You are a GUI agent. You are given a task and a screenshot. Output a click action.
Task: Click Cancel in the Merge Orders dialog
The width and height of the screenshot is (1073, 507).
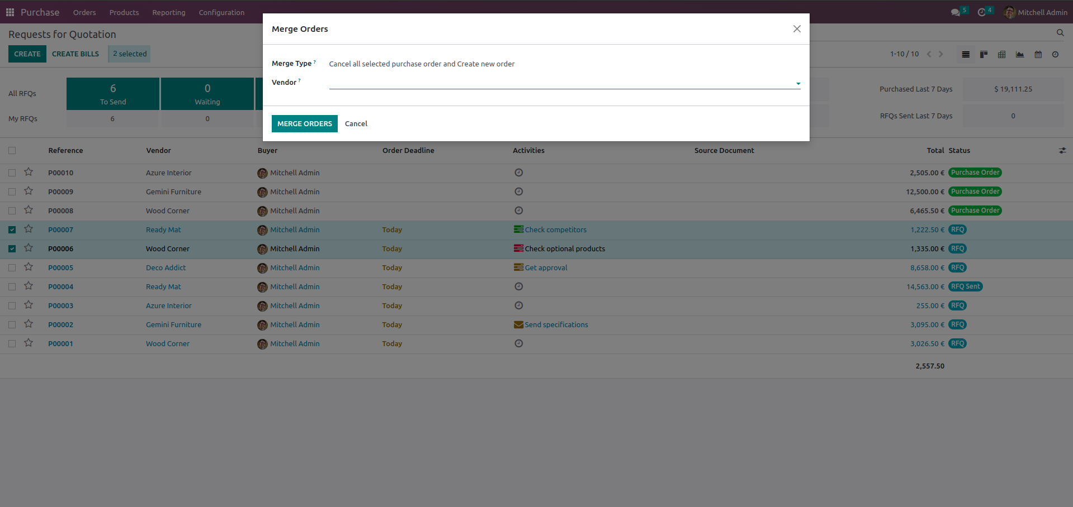[x=356, y=123]
